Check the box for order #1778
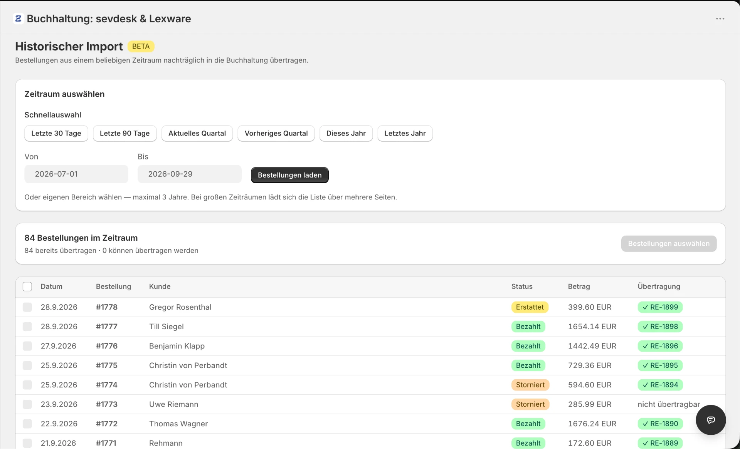740x449 pixels. pos(27,307)
